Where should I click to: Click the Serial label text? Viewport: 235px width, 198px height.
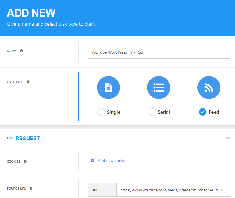click(164, 112)
